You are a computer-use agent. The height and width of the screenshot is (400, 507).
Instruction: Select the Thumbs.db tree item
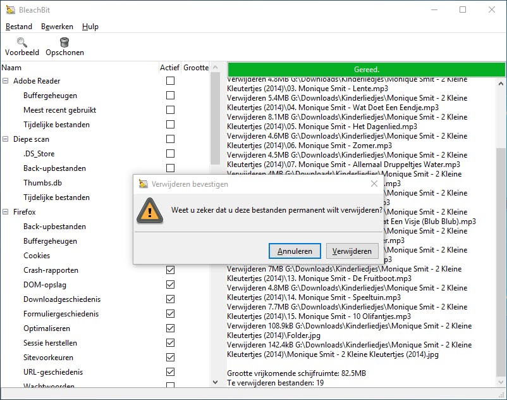click(x=42, y=183)
